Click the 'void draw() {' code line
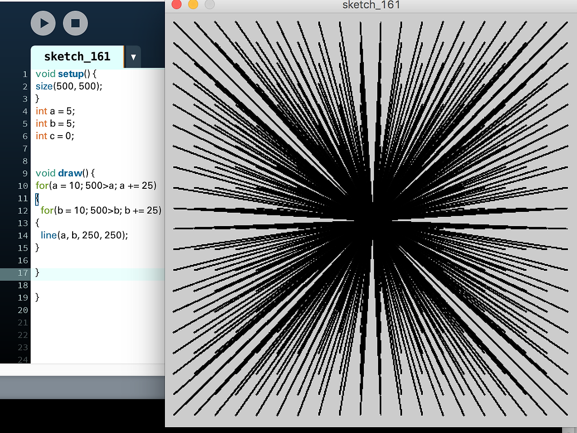The height and width of the screenshot is (433, 577). point(65,173)
